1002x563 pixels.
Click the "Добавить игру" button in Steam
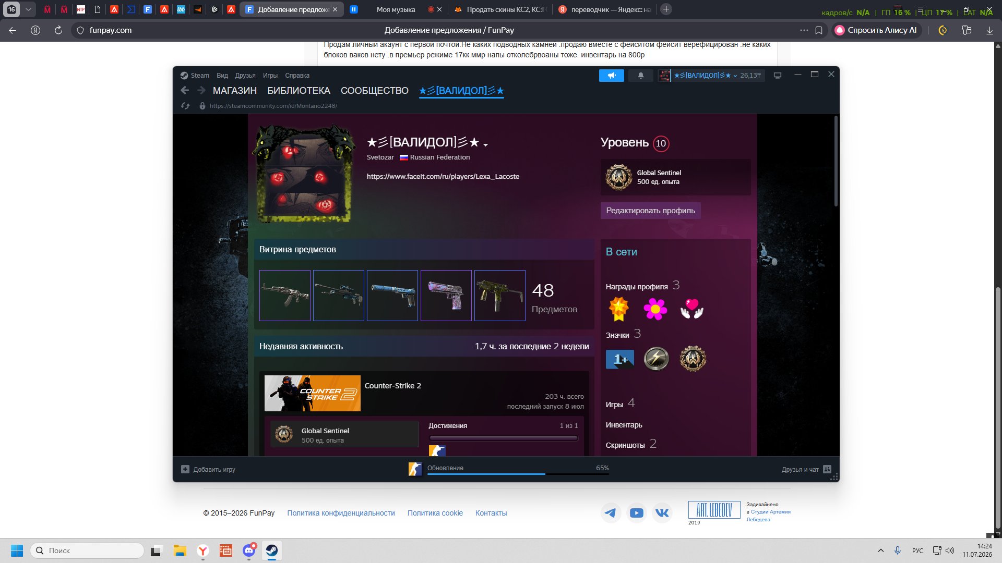pos(208,470)
